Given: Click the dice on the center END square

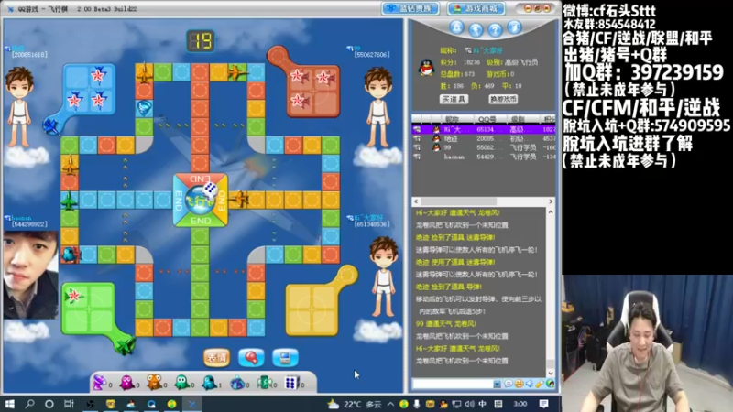Looking at the screenshot, I should coord(210,190).
